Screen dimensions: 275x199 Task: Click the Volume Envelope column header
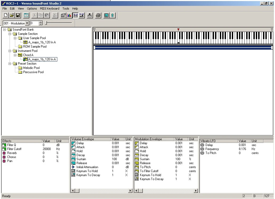91,139
